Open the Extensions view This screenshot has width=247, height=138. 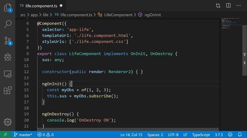[x=8, y=90]
